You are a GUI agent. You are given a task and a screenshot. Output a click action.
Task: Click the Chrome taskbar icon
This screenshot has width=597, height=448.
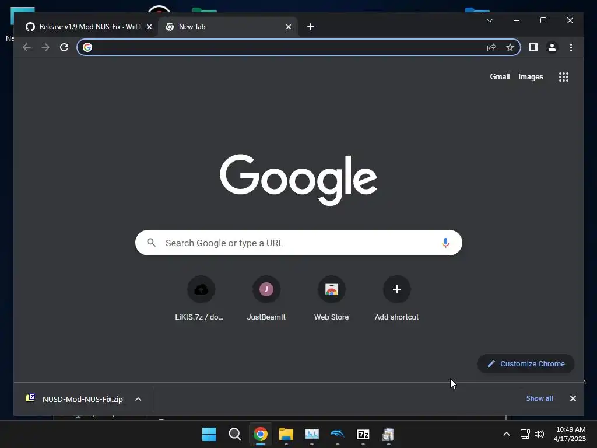coord(261,434)
